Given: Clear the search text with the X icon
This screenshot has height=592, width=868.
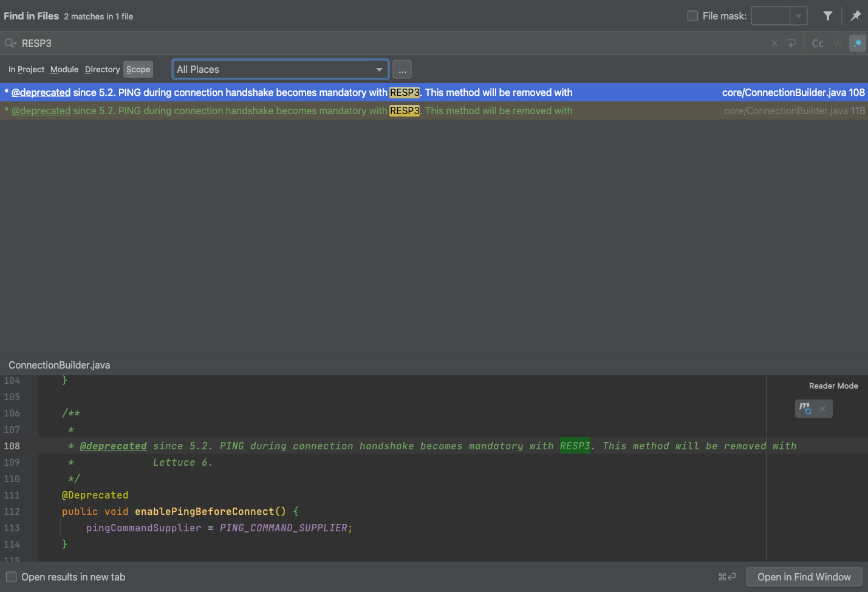Looking at the screenshot, I should 774,43.
